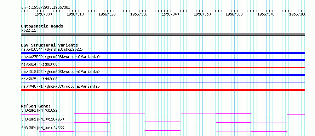315x136 pixels.
Task: Open the nsv6824 (Kidd2008) variant label
Action: point(40,64)
